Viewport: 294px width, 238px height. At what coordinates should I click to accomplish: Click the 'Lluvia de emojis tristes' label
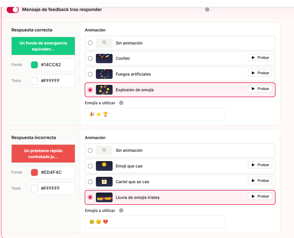138,198
